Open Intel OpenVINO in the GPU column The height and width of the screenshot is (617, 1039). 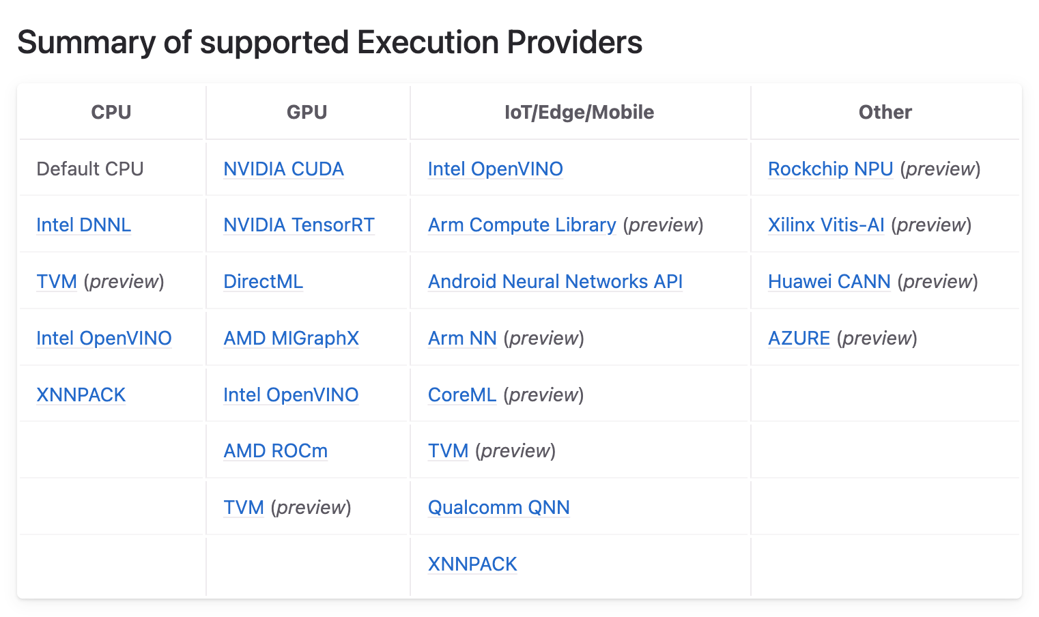291,395
